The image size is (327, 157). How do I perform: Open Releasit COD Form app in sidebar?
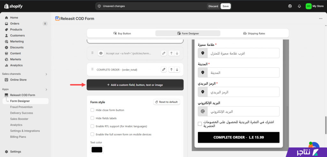23,95
